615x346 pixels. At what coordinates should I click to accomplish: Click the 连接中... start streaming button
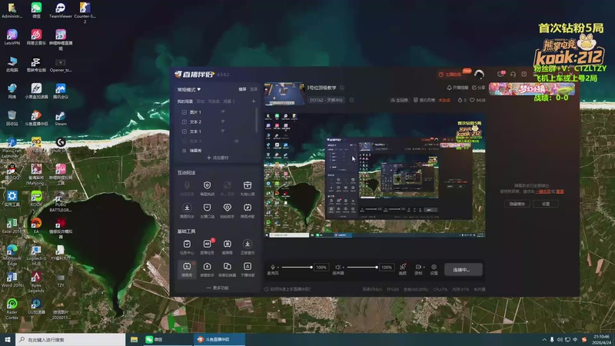pos(463,270)
